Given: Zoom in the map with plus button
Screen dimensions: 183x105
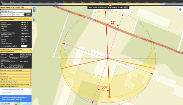Looking at the screenshot, I should [34, 9].
